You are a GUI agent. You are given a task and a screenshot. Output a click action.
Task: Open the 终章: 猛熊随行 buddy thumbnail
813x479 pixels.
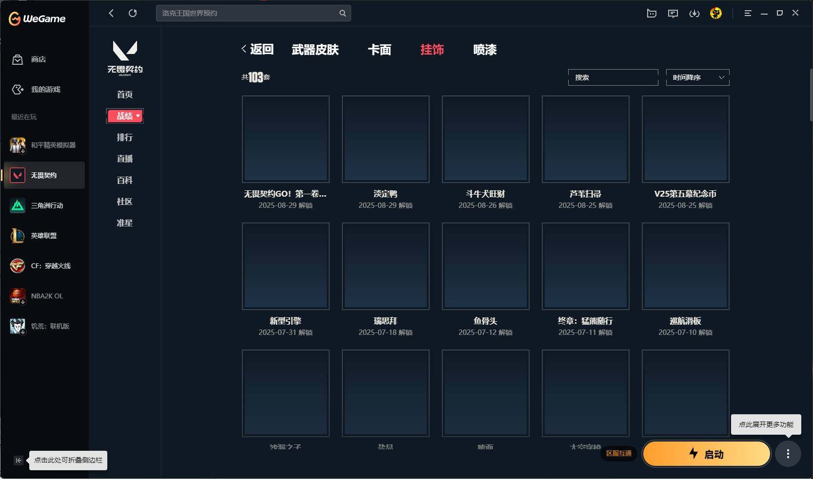point(586,266)
